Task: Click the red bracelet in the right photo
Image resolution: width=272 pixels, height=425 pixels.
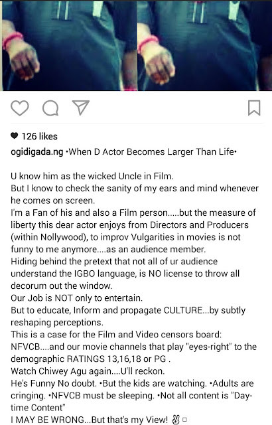Action: (148, 43)
